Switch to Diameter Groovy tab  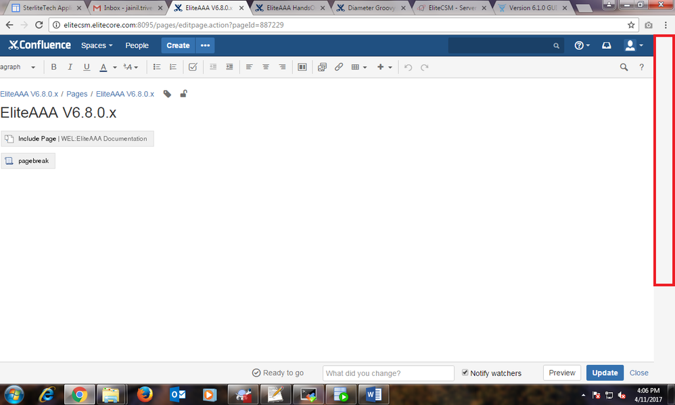point(371,7)
